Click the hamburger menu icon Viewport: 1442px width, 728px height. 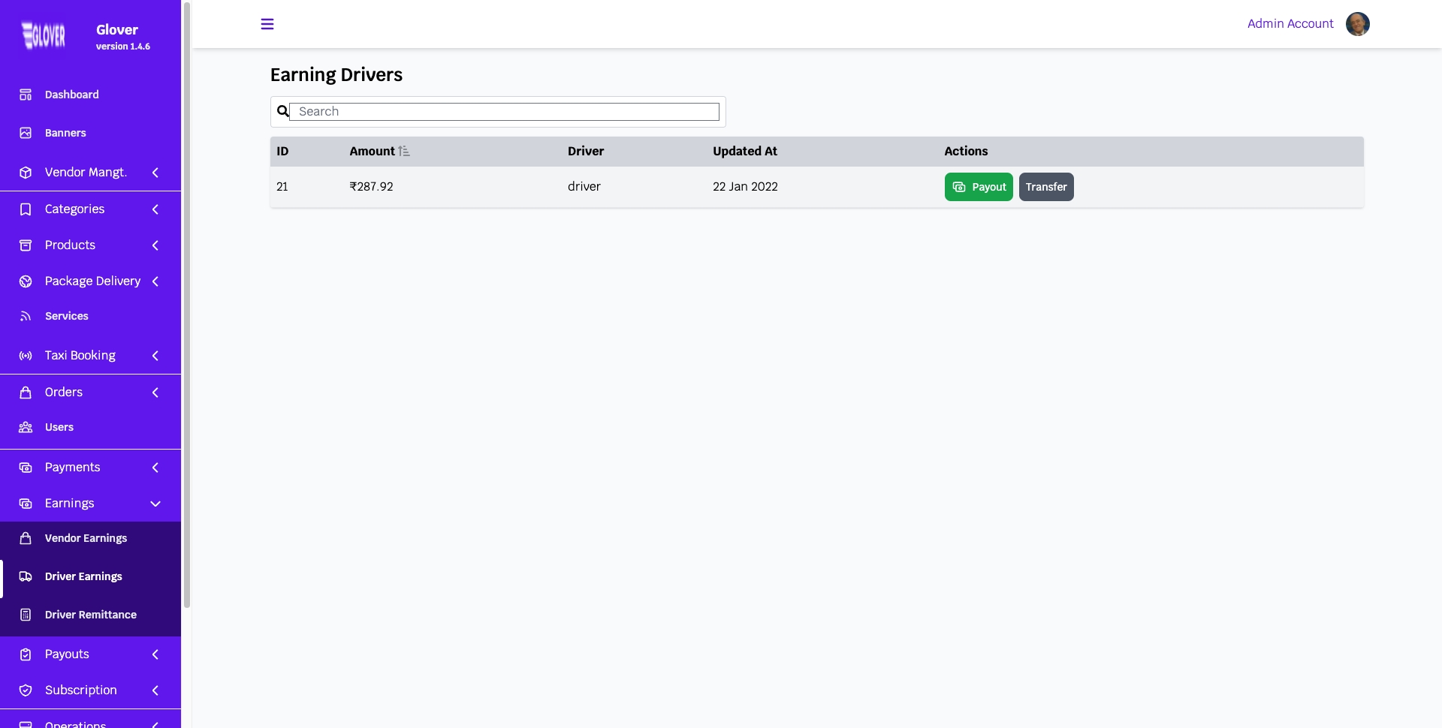coord(267,24)
